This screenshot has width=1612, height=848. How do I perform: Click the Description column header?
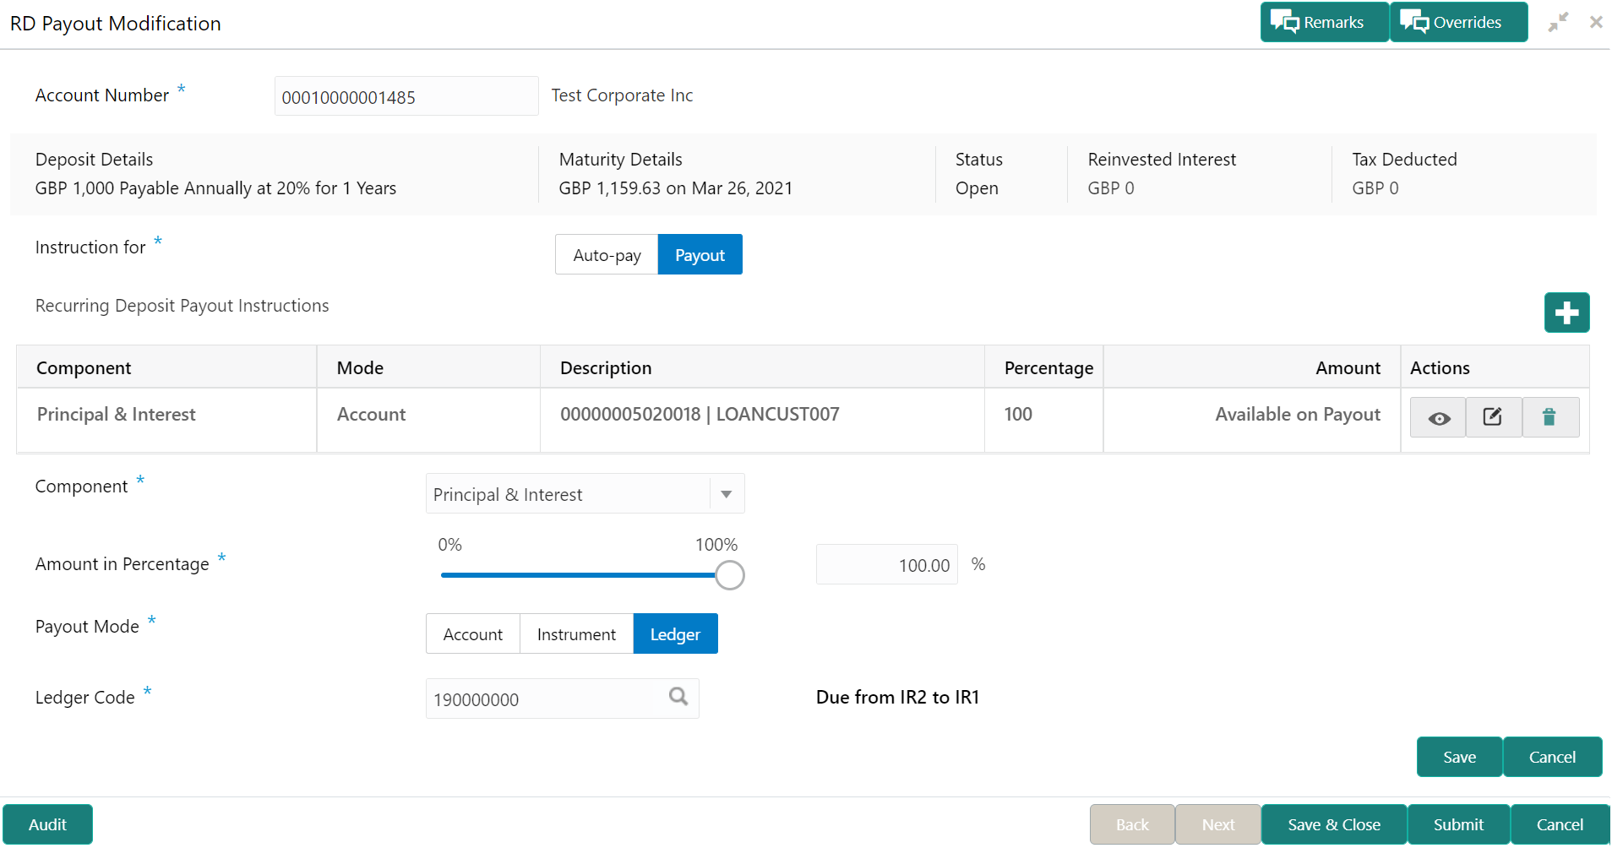point(762,367)
